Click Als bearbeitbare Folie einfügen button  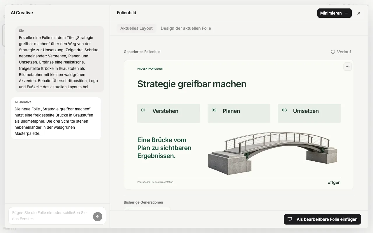tap(322, 219)
